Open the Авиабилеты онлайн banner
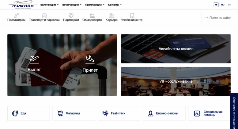The image size is (238, 129). click(x=176, y=48)
